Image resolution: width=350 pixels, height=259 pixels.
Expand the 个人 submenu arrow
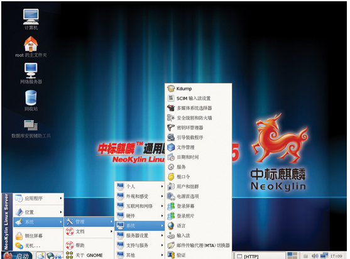[162, 186]
